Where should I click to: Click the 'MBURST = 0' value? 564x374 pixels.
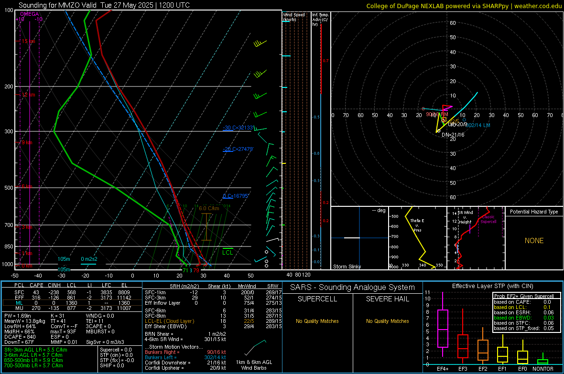[x=100, y=331]
